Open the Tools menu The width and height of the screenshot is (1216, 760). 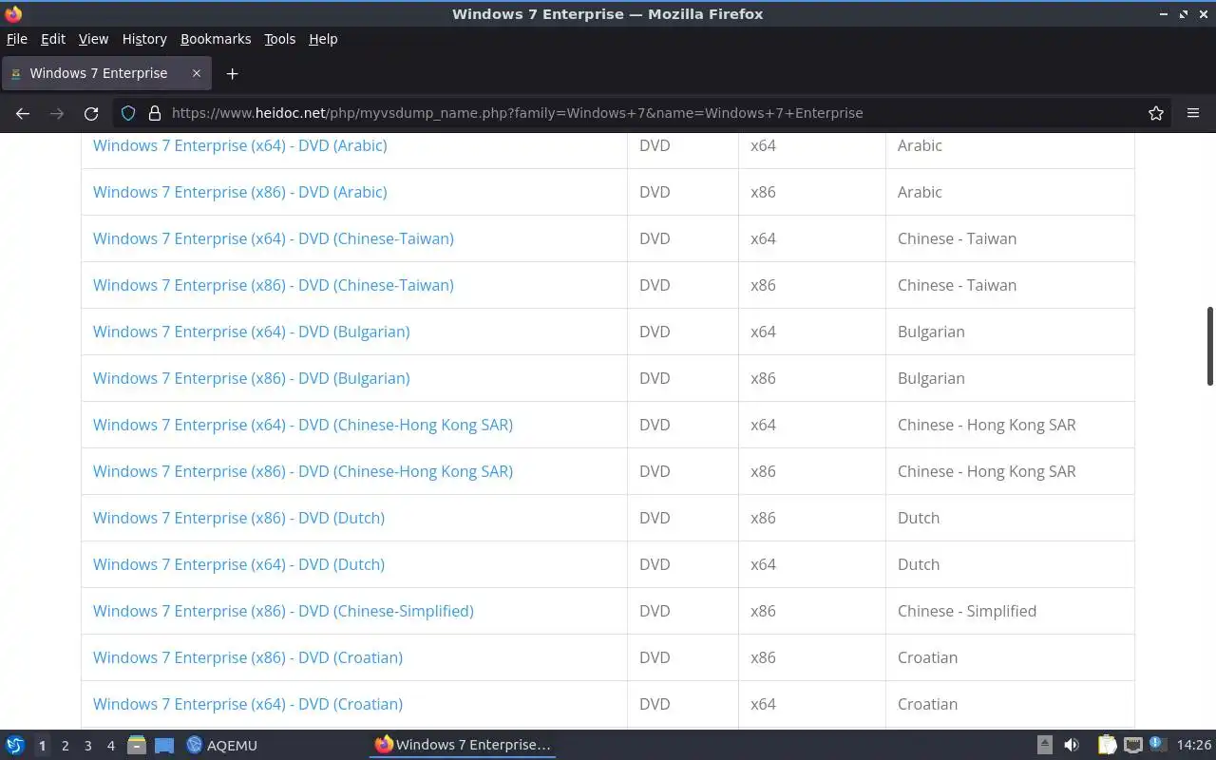pos(280,39)
